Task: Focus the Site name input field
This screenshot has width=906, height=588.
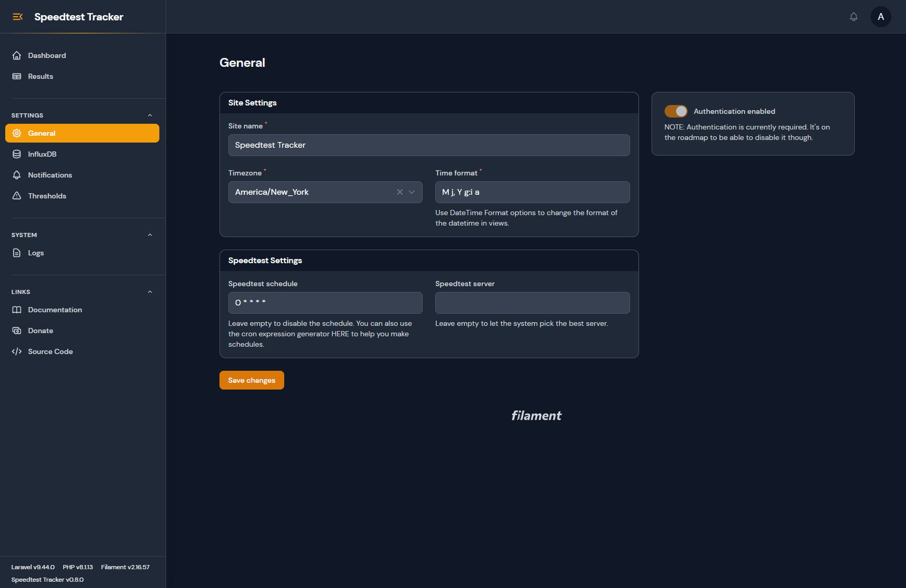Action: coord(429,145)
